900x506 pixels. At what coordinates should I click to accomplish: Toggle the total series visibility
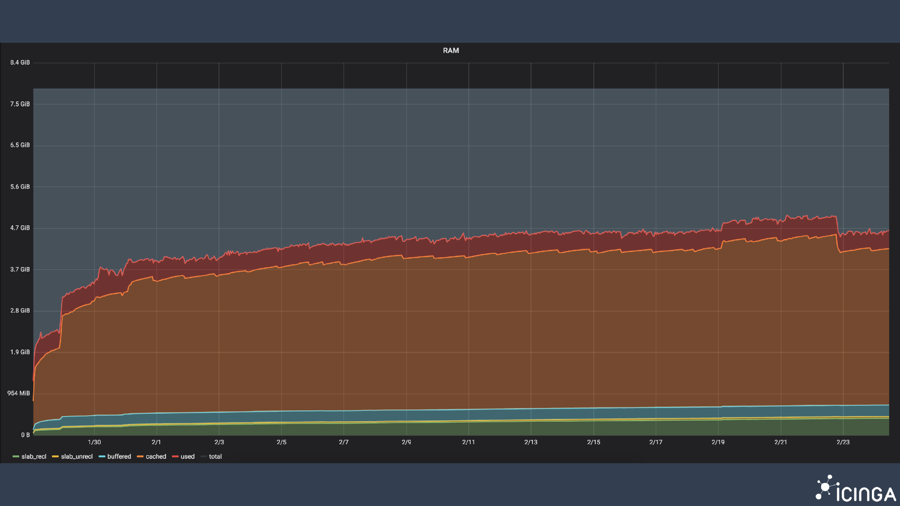215,456
